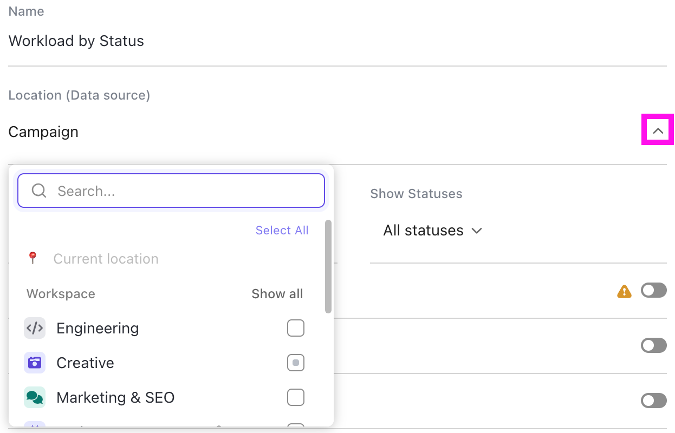This screenshot has height=433, width=675.
Task: Click the Workspace section header
Action: [x=61, y=294]
